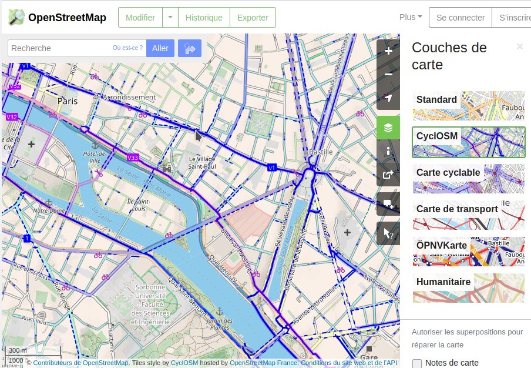Expand the Plus menu

coord(411,17)
